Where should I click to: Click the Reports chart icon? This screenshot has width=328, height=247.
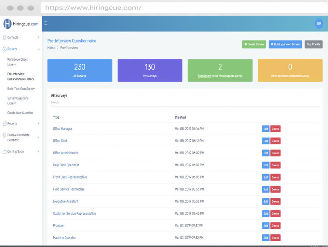tap(4, 124)
